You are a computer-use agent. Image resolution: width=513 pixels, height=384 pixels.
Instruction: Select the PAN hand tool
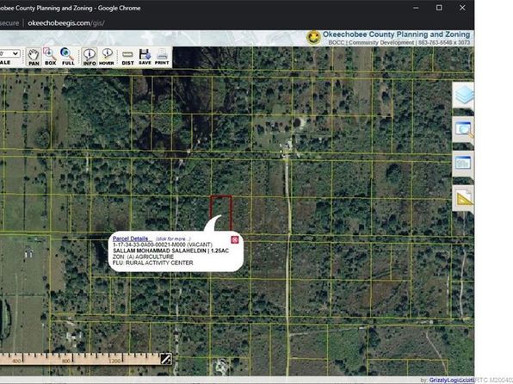[34, 57]
